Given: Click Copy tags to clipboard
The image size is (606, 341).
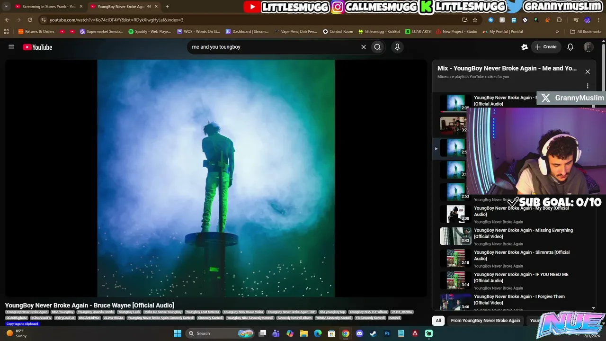Looking at the screenshot, I should point(22,324).
